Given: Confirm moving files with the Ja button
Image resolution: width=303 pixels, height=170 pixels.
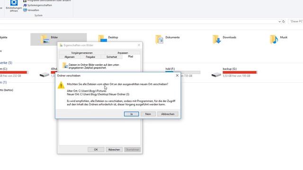Looking at the screenshot, I should tap(131, 114).
